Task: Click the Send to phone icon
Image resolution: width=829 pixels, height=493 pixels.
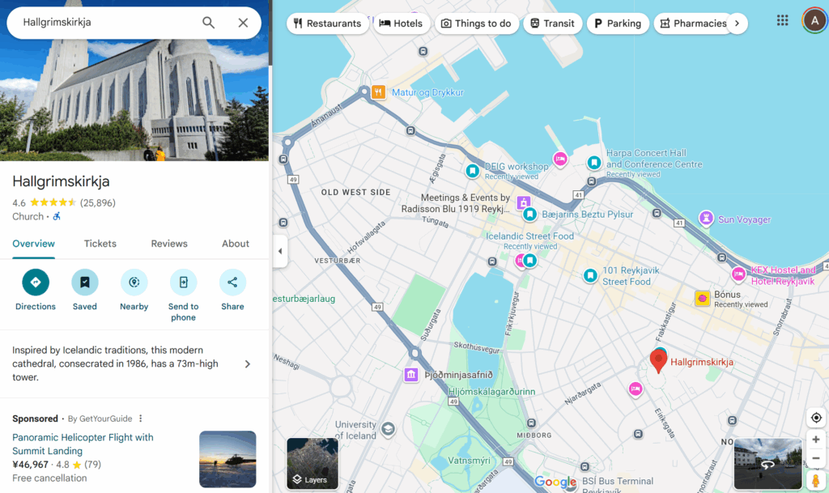Action: (184, 283)
